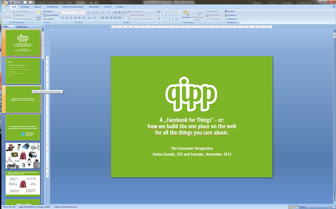The height and width of the screenshot is (209, 336).
Task: Click the Save icon in quick access toolbar
Action: point(12,2)
